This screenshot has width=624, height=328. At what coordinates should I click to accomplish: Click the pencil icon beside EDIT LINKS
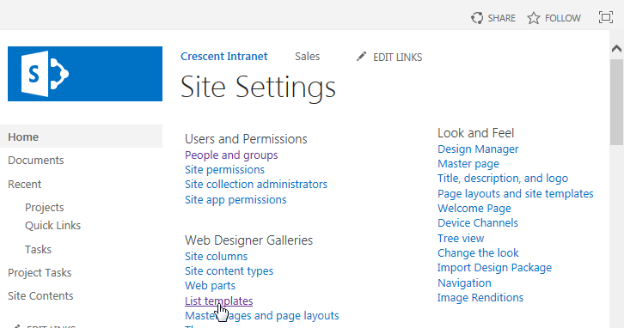[x=361, y=57]
